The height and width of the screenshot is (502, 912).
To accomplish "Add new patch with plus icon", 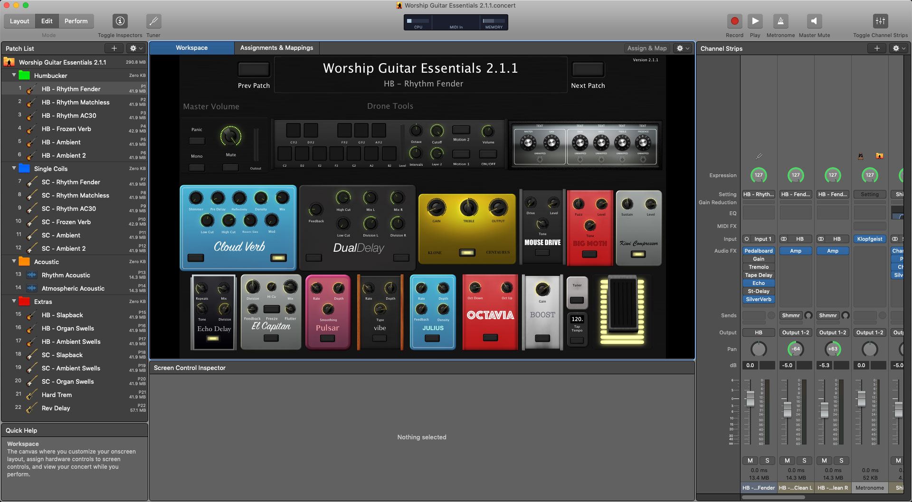I will (114, 48).
